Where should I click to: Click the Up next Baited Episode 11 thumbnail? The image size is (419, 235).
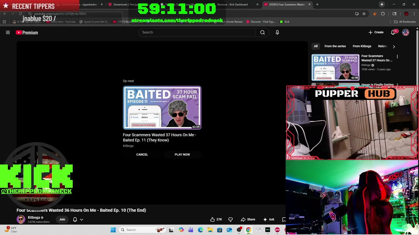(162, 108)
